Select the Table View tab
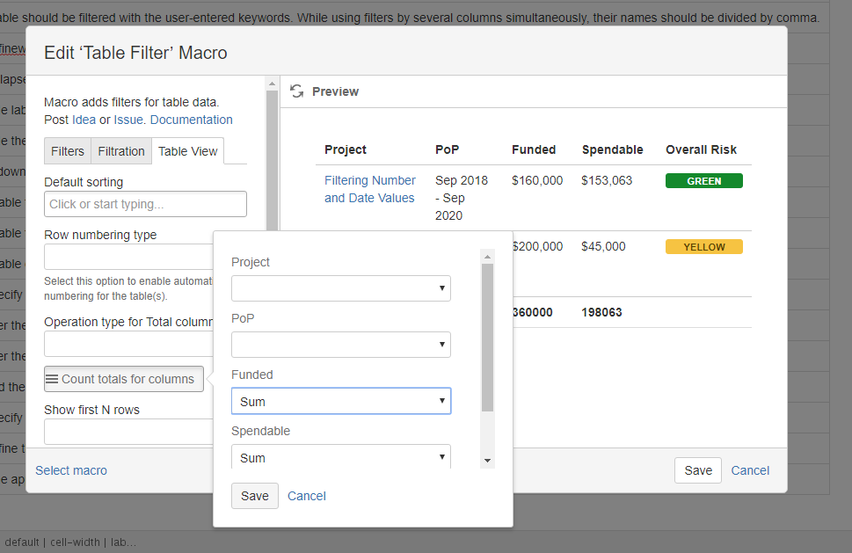852x553 pixels. pyautogui.click(x=187, y=151)
